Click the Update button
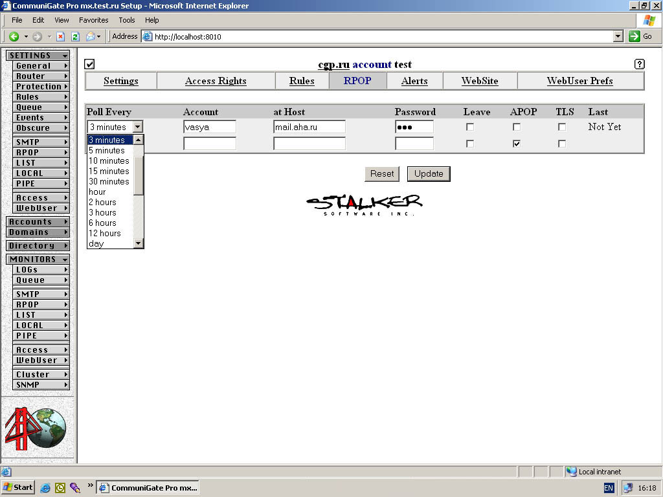 [x=429, y=173]
